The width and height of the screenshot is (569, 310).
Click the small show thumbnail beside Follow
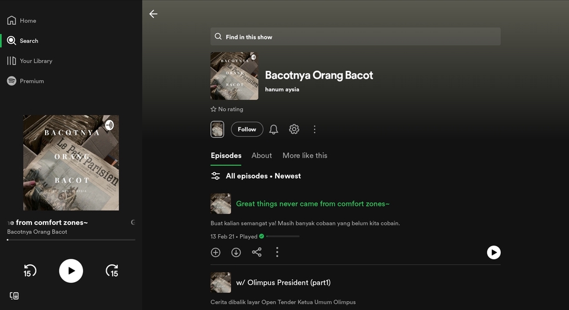(218, 130)
